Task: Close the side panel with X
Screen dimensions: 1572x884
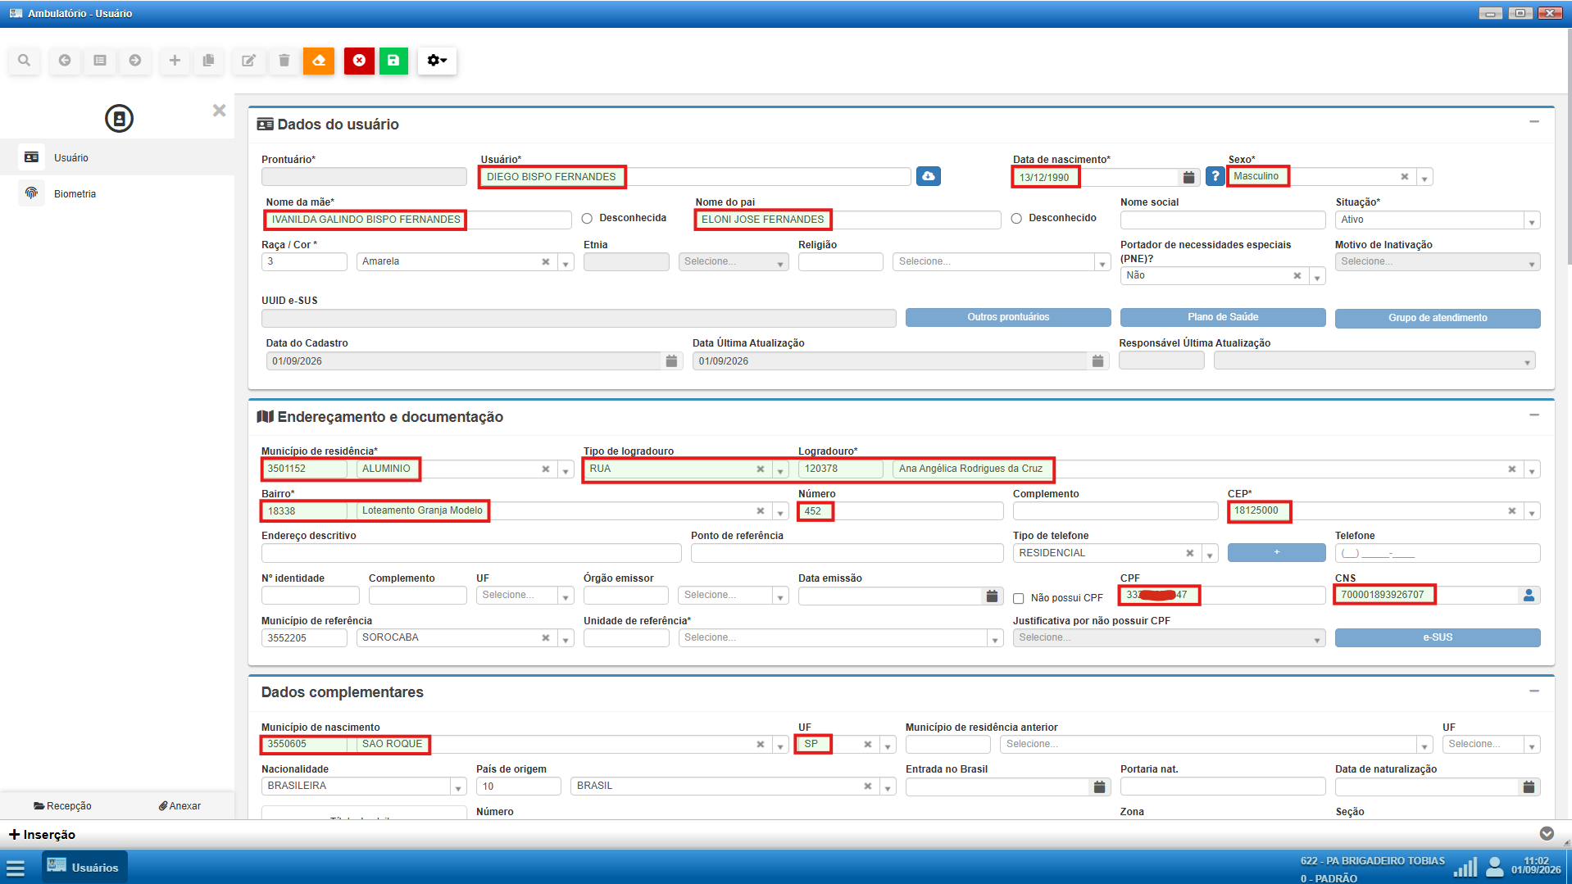Action: [x=219, y=111]
